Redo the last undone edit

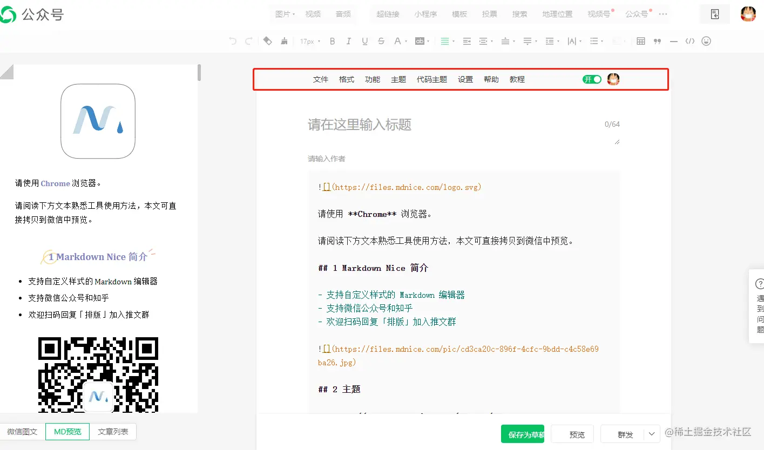249,41
